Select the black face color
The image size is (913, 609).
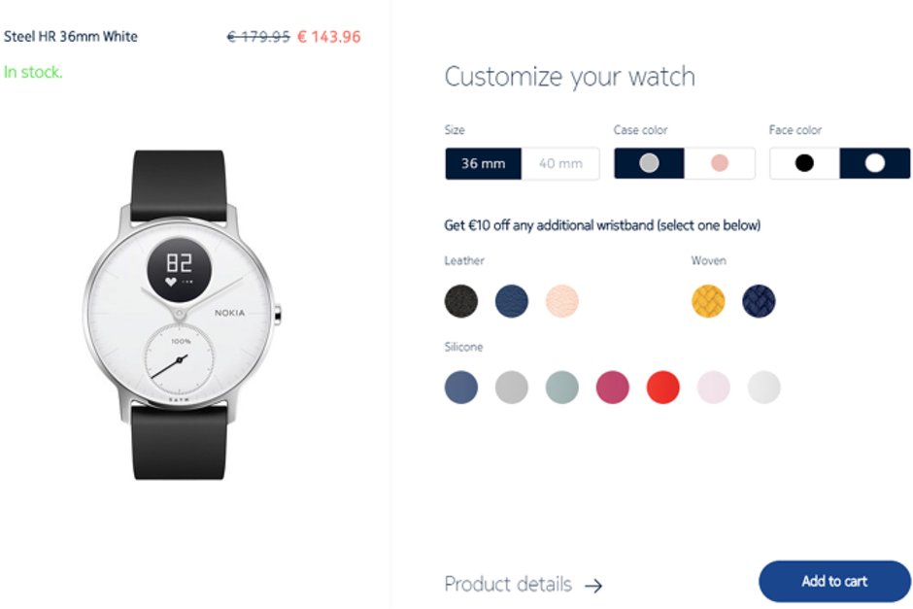[x=804, y=163]
